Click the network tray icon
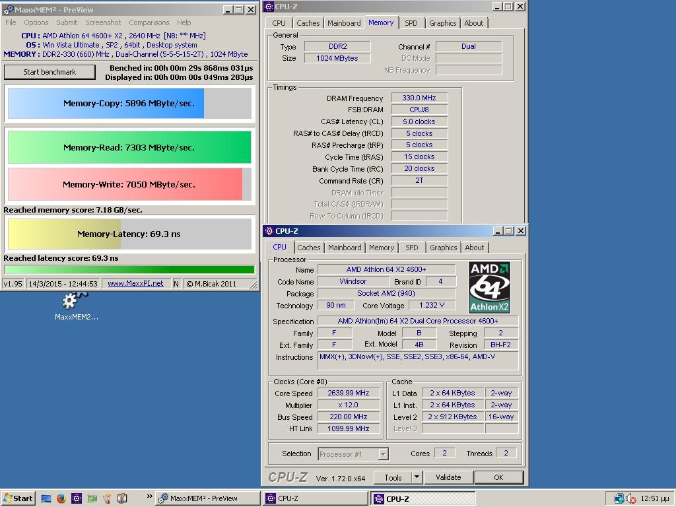676x507 pixels. coord(619,499)
